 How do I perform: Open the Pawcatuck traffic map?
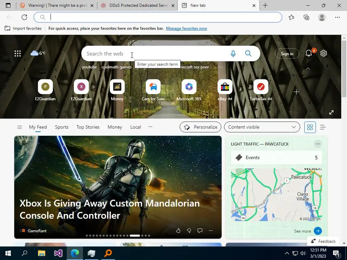coord(276,195)
